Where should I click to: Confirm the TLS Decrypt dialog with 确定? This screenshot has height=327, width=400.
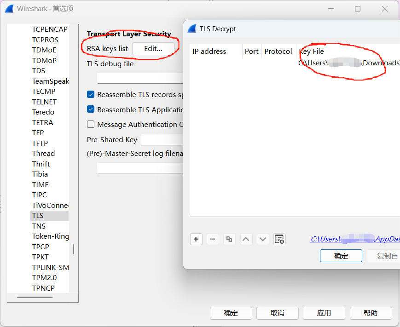point(341,256)
